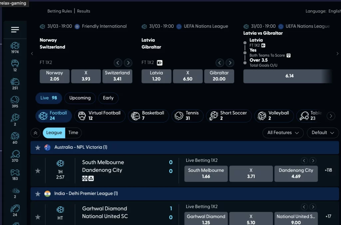Open Language English selector

tap(323, 11)
